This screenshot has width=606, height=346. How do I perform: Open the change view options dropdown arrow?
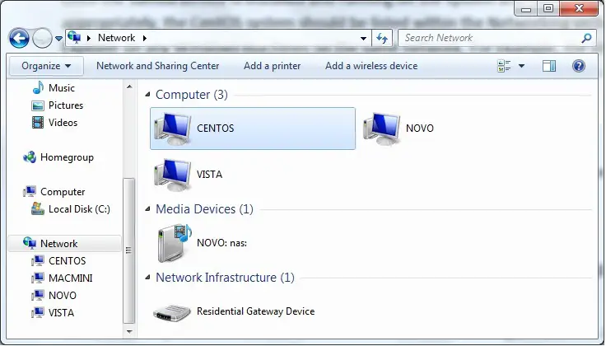click(523, 66)
